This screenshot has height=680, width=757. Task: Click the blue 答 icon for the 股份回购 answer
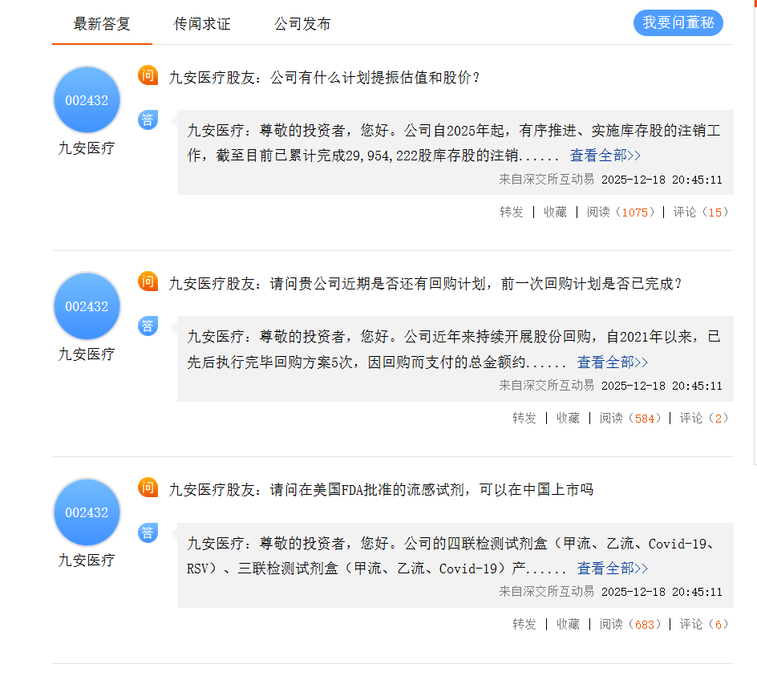(x=148, y=326)
